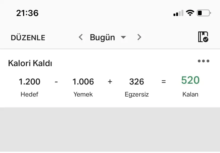Go to the previous day arrow
This screenshot has height=153, width=220.
point(81,37)
